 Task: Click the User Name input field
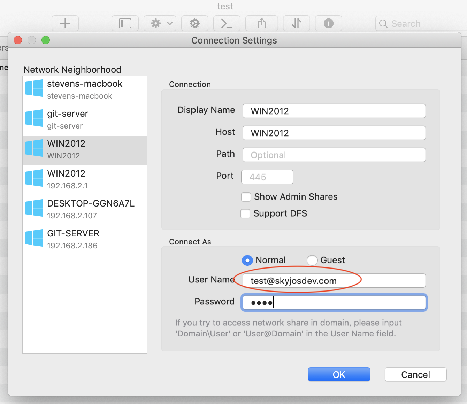click(x=334, y=281)
